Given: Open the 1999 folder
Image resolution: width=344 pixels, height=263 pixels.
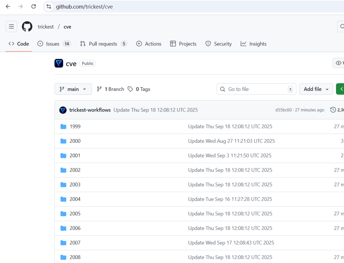Looking at the screenshot, I should pos(75,127).
